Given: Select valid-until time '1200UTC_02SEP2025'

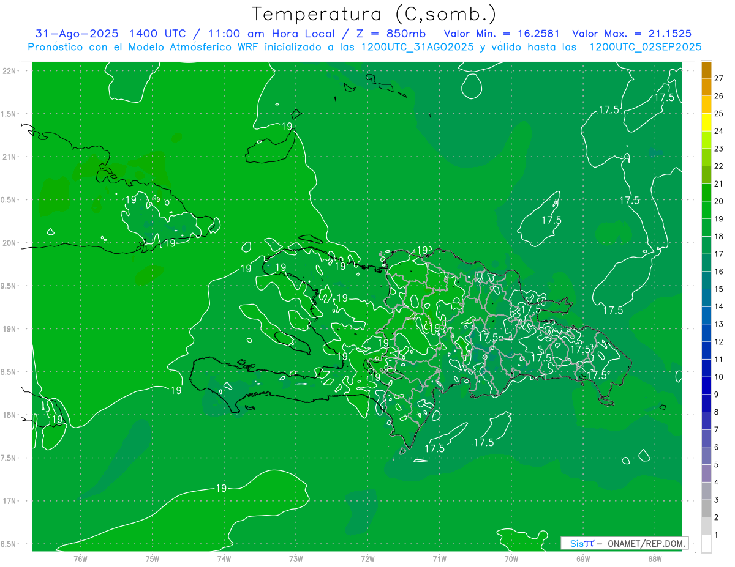Looking at the screenshot, I should click(645, 47).
